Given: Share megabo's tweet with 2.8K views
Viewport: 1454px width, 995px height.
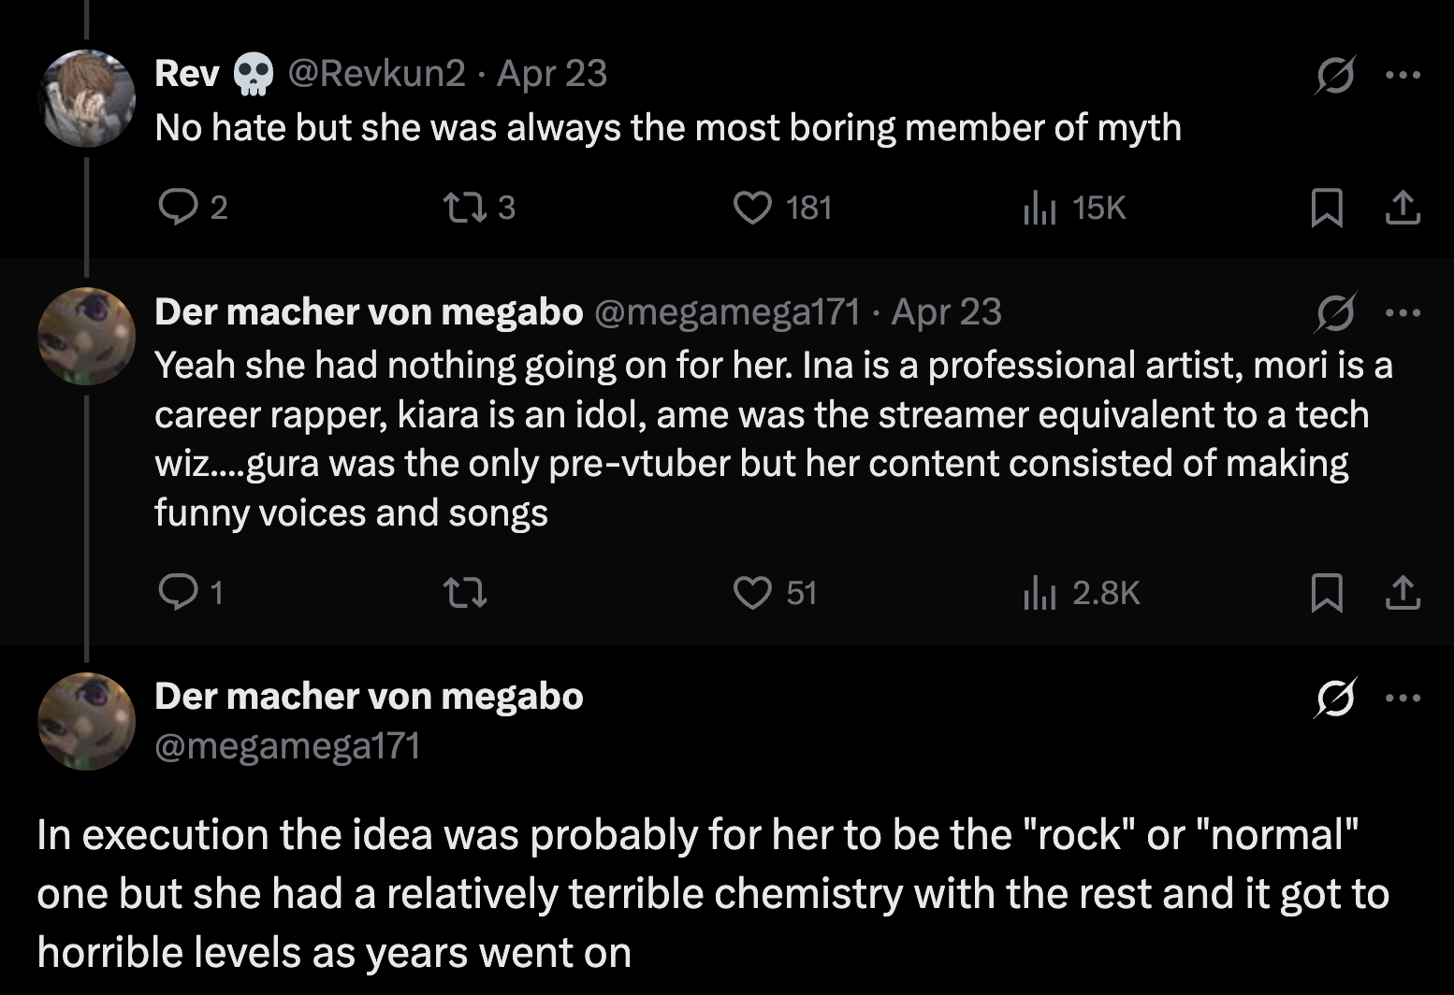Looking at the screenshot, I should pos(1402,593).
